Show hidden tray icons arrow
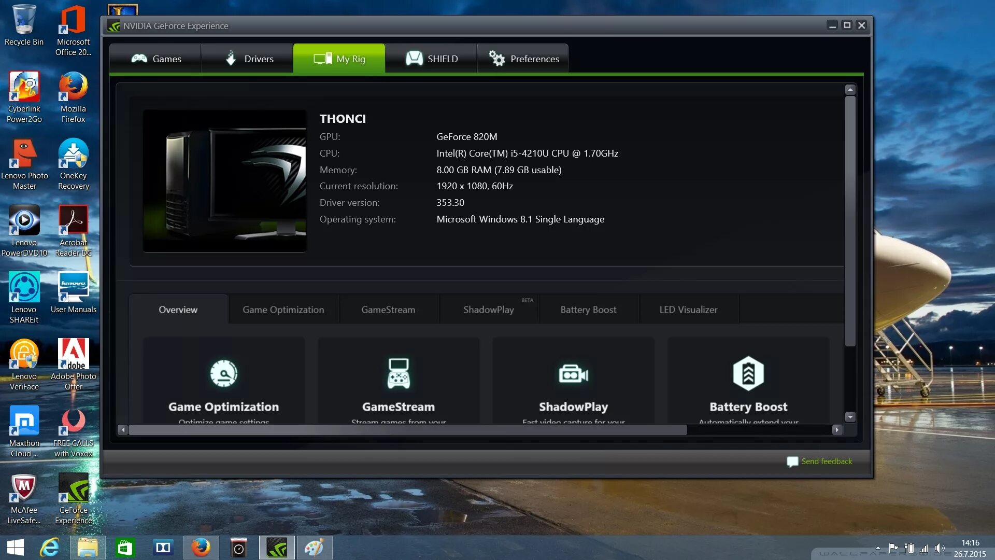This screenshot has height=560, width=995. pos(878,548)
